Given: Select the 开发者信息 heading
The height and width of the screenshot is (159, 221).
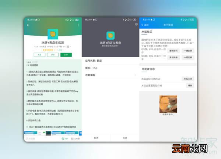Looking at the screenshot, I should [x=148, y=69].
